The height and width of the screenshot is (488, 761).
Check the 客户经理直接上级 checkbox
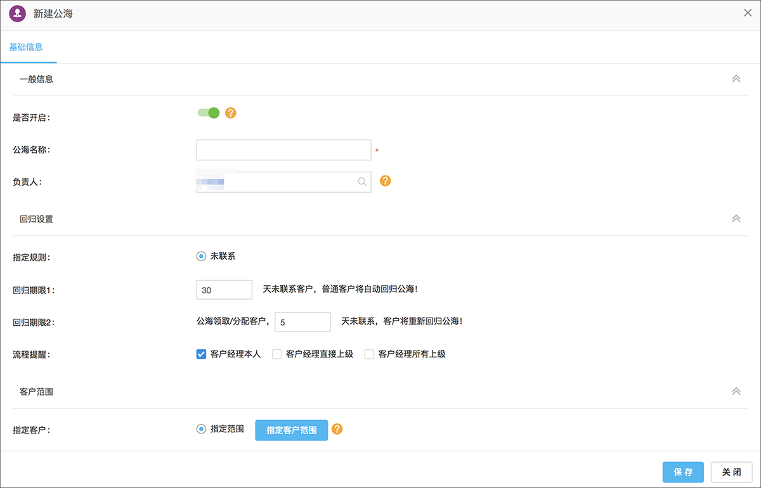276,354
